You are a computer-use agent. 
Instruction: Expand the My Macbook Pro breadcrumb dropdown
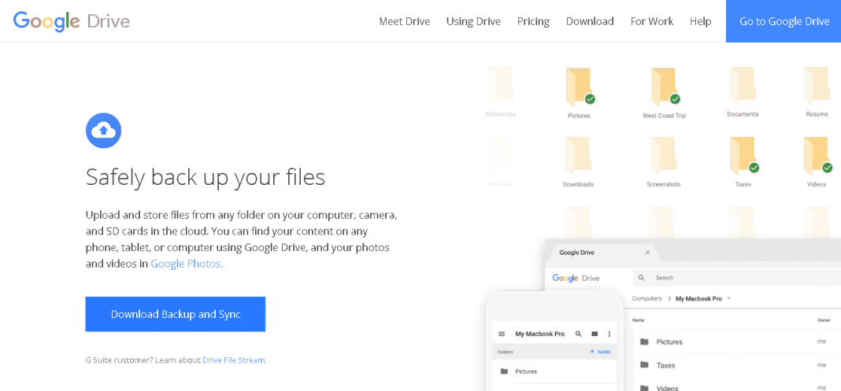click(729, 298)
